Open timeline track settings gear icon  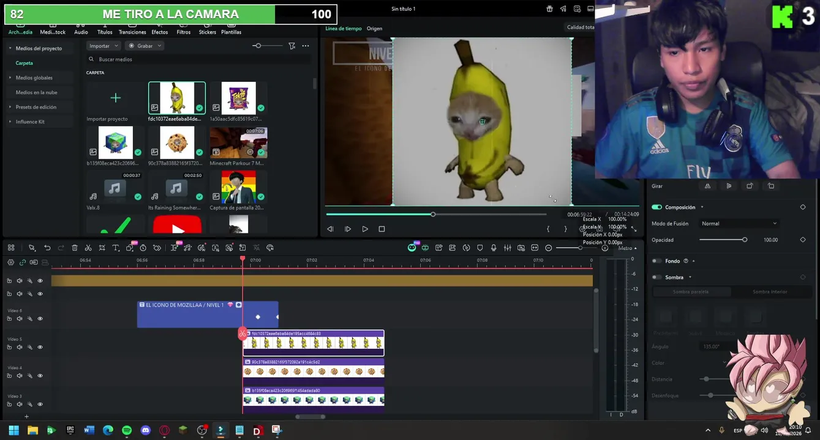10,262
